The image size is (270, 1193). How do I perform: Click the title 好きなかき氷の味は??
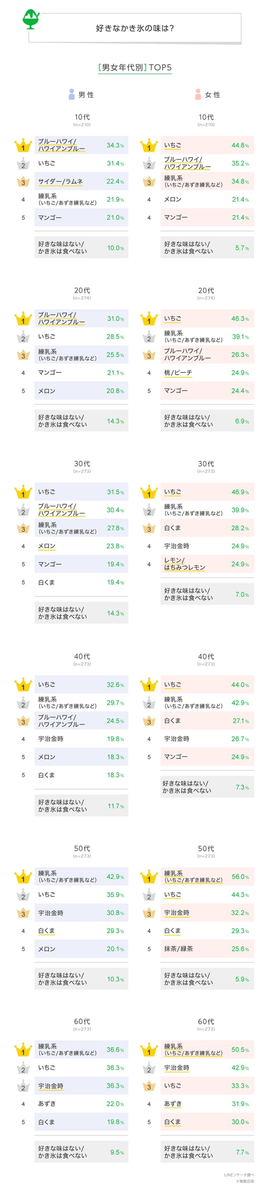(135, 28)
